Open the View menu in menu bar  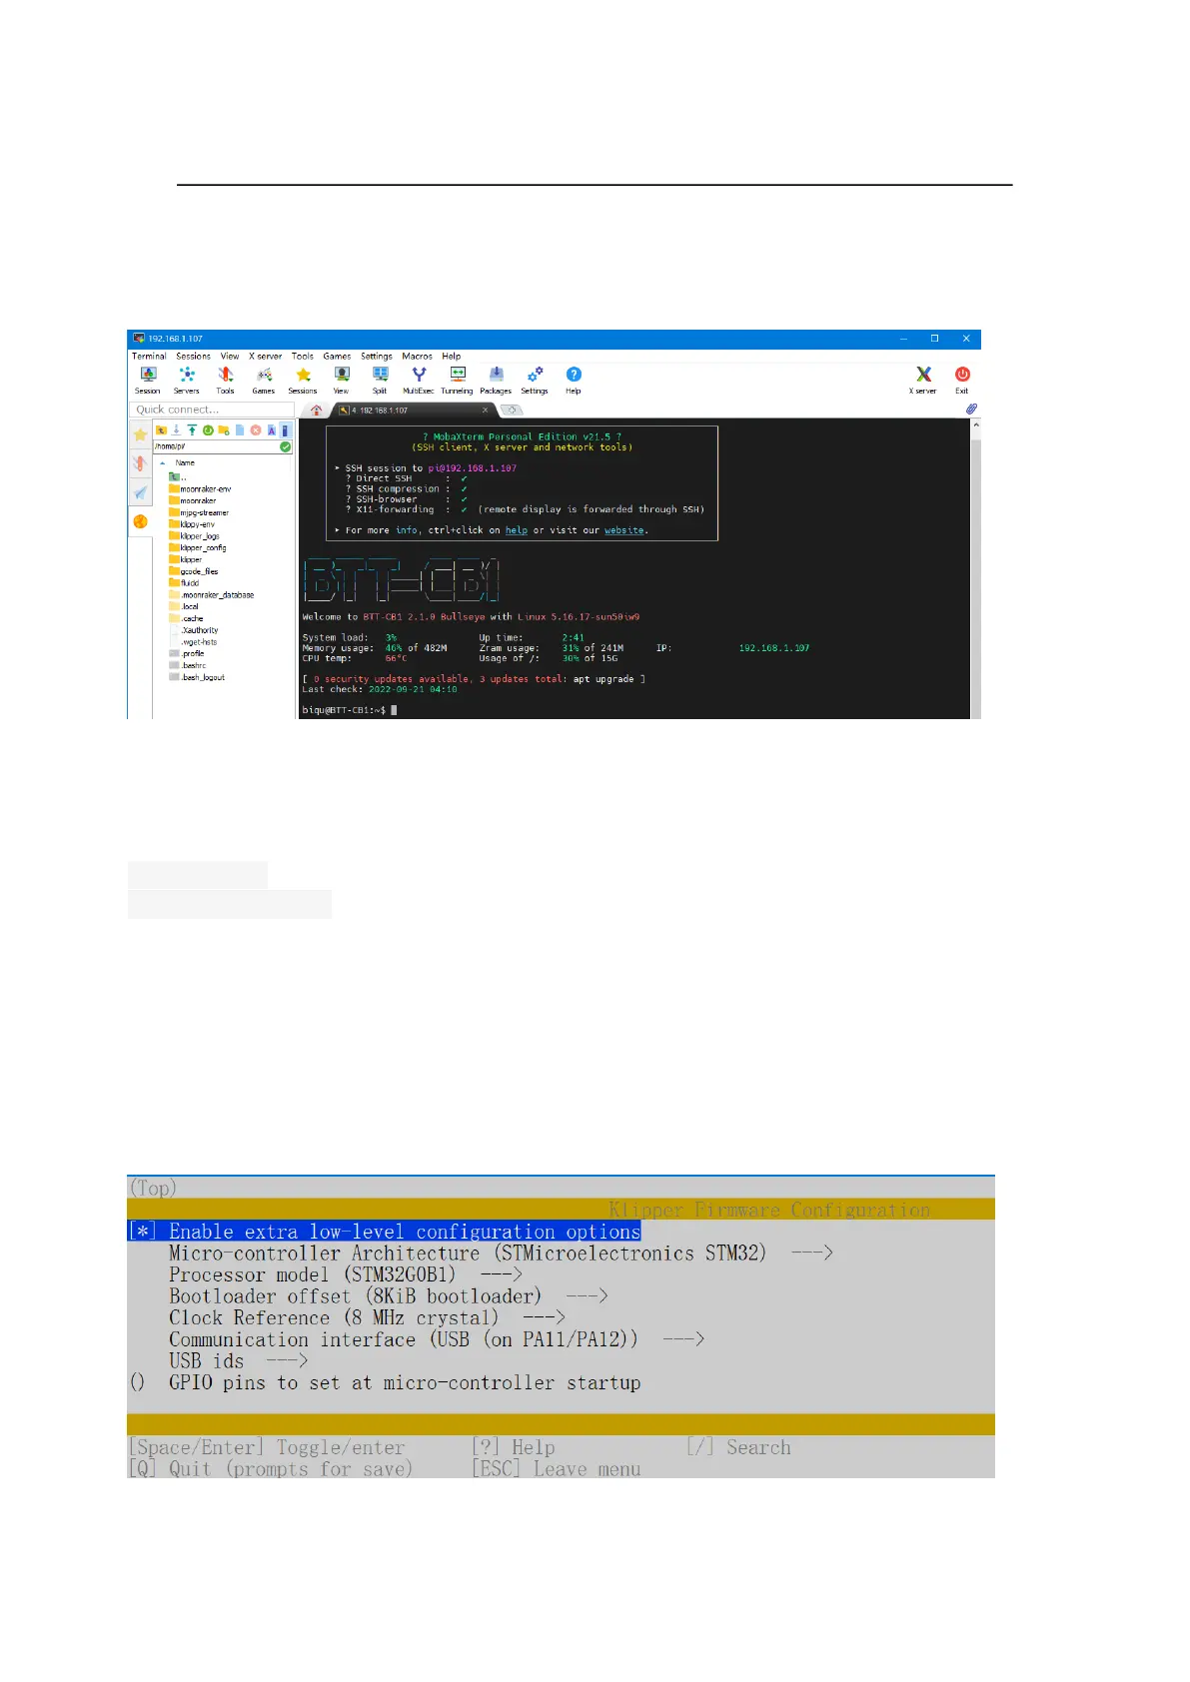[230, 356]
